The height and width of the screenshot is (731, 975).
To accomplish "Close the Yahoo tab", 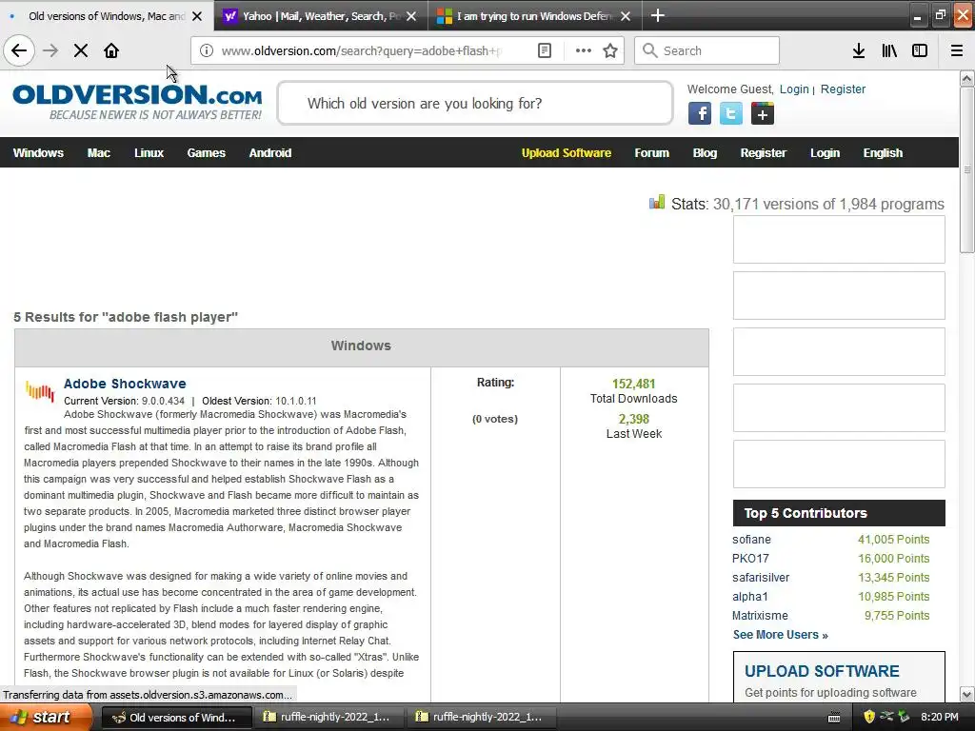I will click(411, 16).
